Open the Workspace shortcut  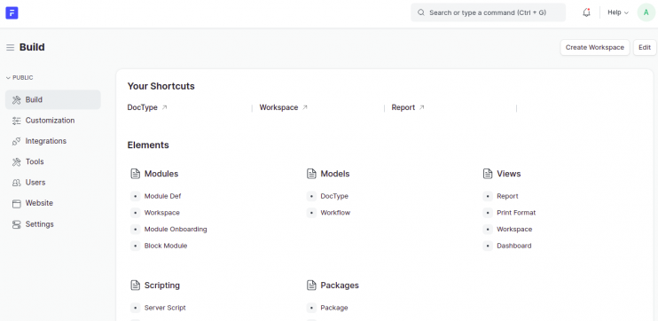click(x=278, y=107)
